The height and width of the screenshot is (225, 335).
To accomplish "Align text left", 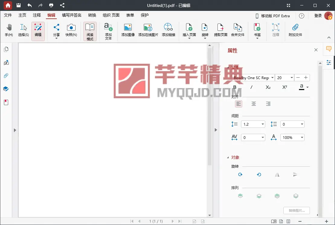I will (239, 104).
